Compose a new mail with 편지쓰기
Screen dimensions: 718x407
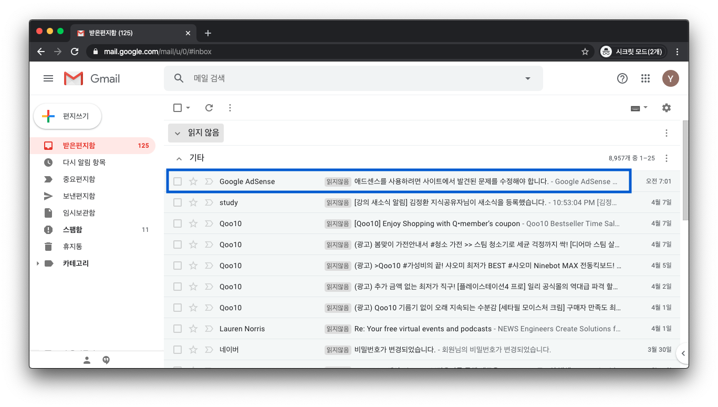(67, 116)
